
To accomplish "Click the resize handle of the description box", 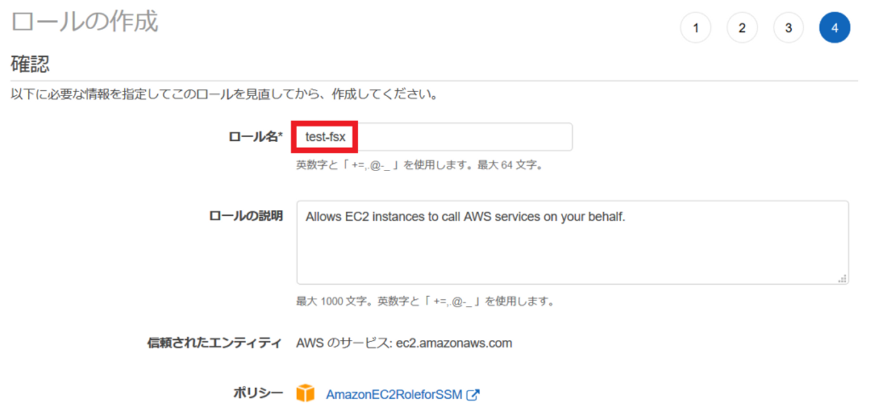I will point(843,279).
